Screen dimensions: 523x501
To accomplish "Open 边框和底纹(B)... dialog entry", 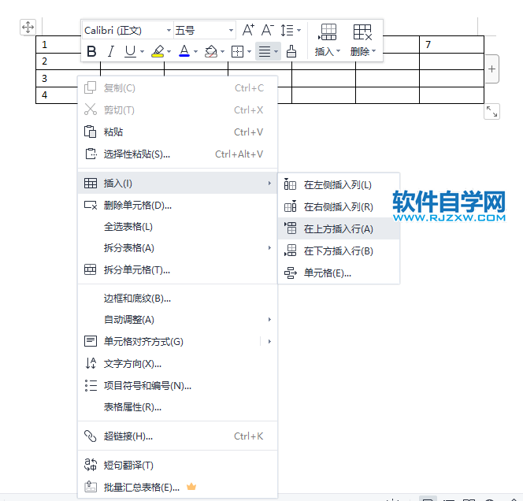I will 177,299.
